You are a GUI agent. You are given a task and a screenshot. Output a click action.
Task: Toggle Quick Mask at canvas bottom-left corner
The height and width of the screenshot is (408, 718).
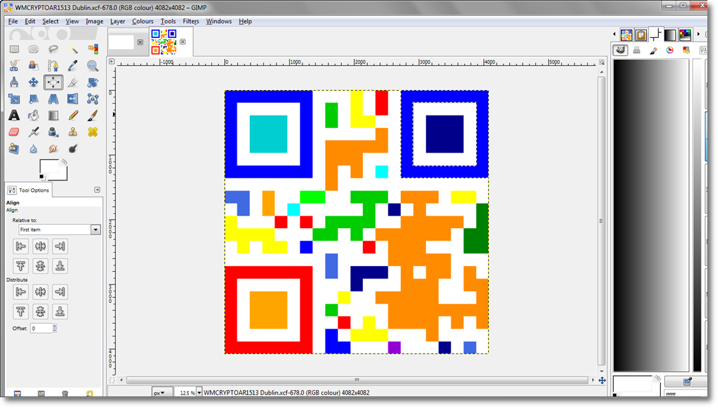pyautogui.click(x=112, y=379)
